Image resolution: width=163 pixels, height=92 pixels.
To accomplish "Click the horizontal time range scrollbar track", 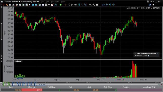I will [x=82, y=82].
